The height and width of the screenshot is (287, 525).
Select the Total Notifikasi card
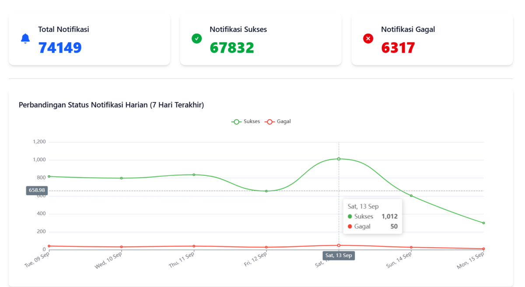89,39
